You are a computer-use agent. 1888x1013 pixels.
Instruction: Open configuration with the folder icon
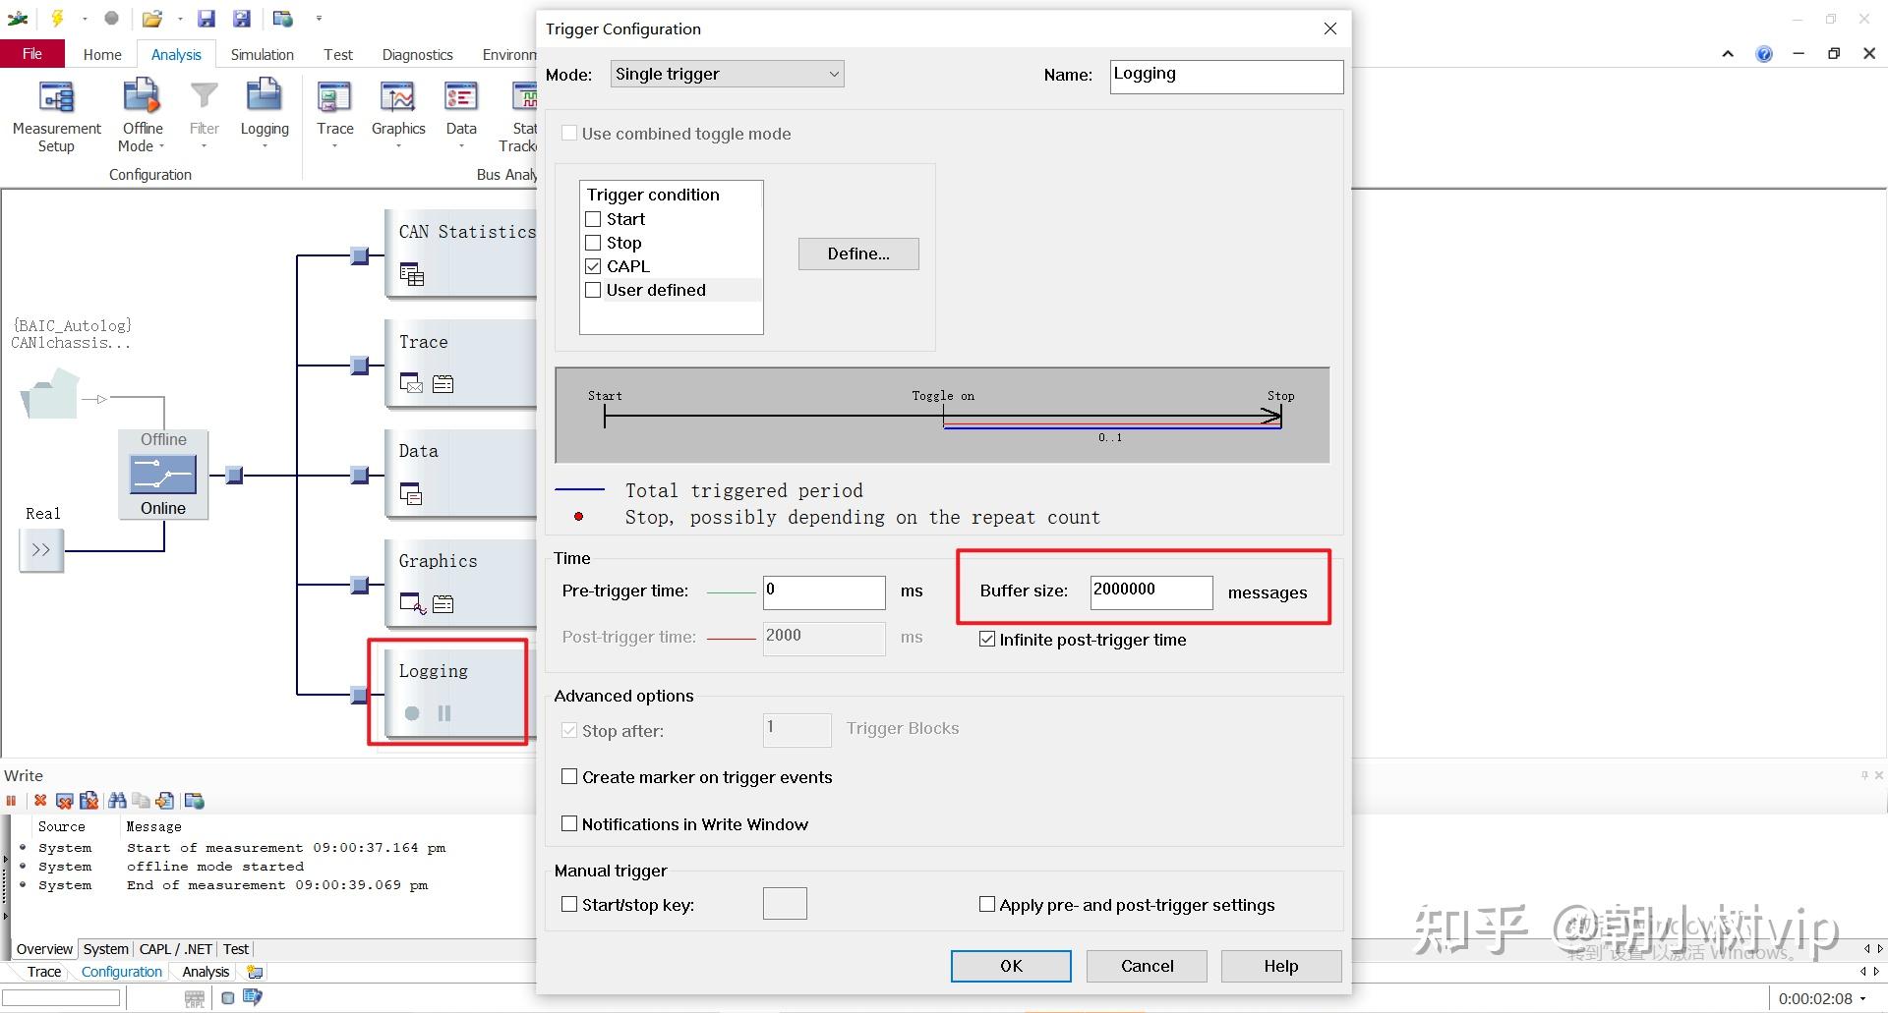[151, 18]
